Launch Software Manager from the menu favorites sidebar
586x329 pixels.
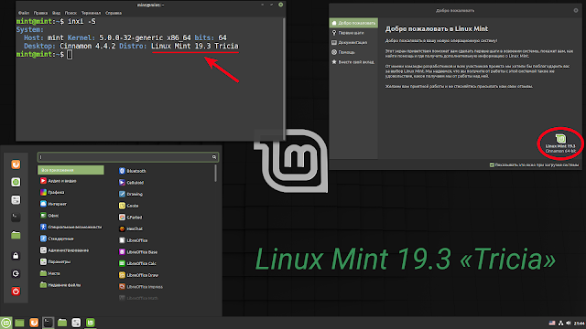[x=16, y=182]
